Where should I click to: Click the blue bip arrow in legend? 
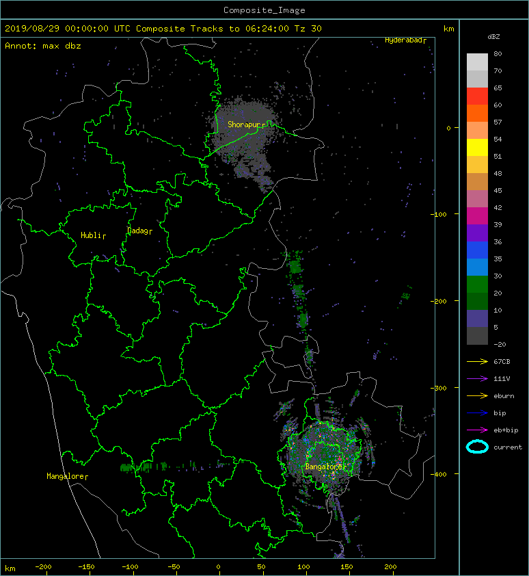tap(477, 413)
